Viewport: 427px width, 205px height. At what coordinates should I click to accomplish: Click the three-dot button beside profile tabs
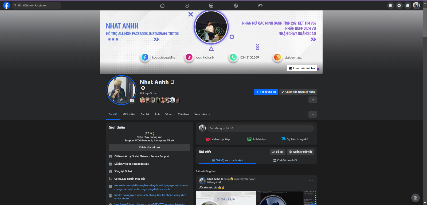pos(313,114)
